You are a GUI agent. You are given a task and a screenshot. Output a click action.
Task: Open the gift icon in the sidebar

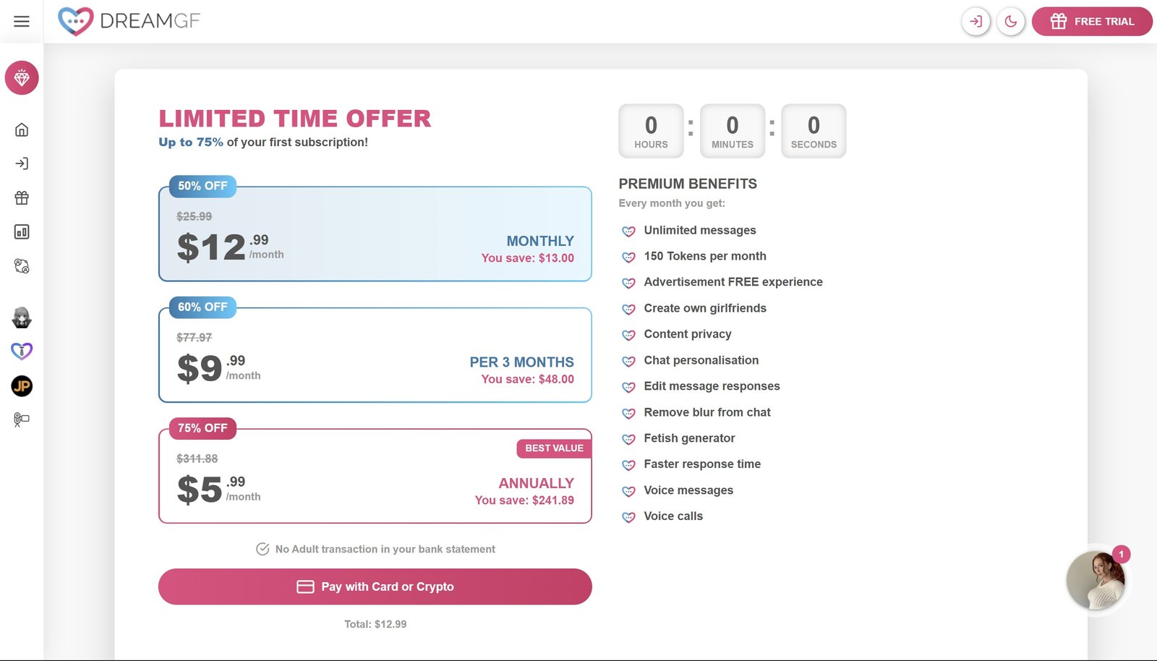tap(22, 197)
